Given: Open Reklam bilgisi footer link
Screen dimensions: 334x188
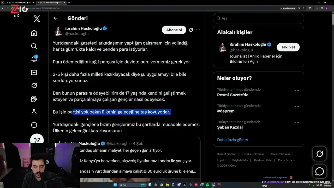Looking at the screenshot, I should click(263, 160).
